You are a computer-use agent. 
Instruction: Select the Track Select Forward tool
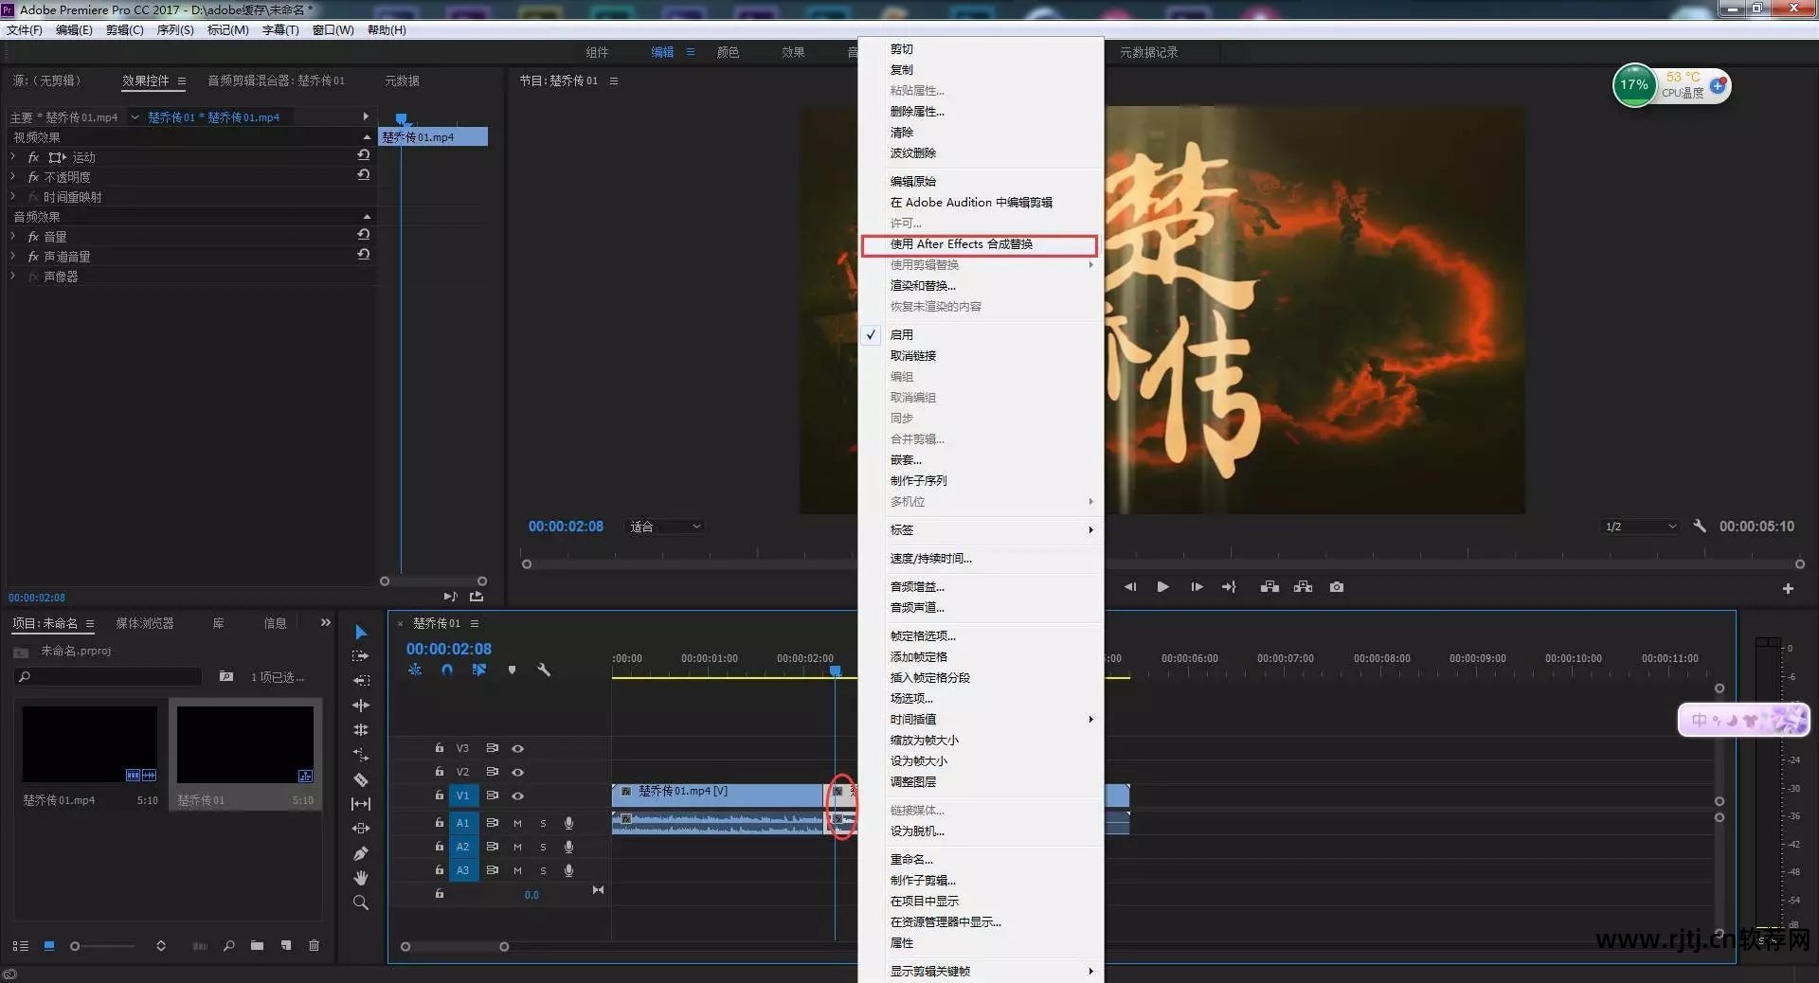[361, 655]
